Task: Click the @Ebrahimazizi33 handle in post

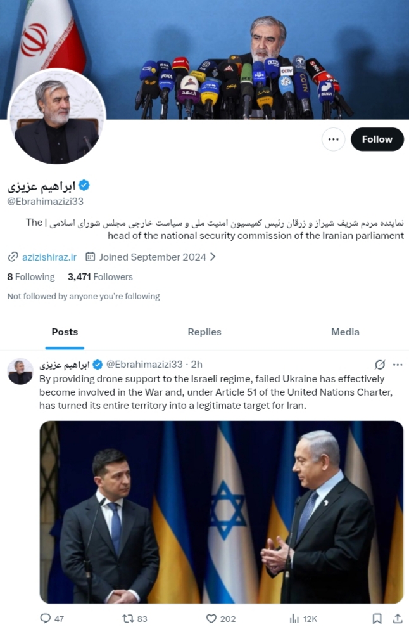Action: tap(144, 364)
